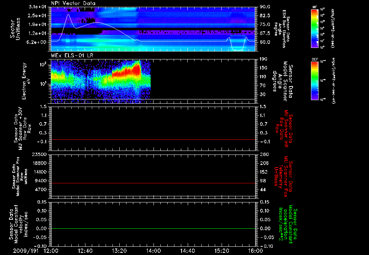Image resolution: width=369 pixels, height=255 pixels.
Task: Click the 18800 tick value
Action: coord(39,163)
